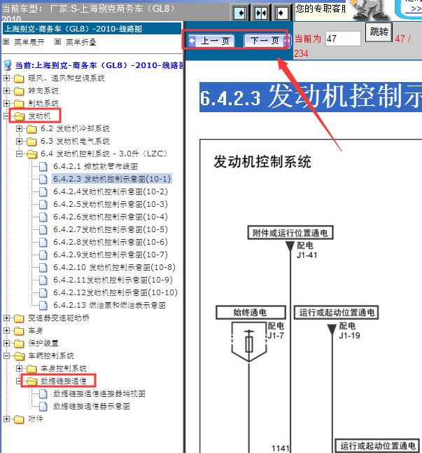The image size is (422, 453).
Task: Open 6.4.2.1 排放软管布线图
Action: click(95, 166)
